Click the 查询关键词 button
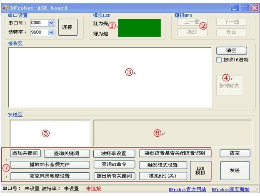The height and width of the screenshot is (196, 260). (67, 154)
